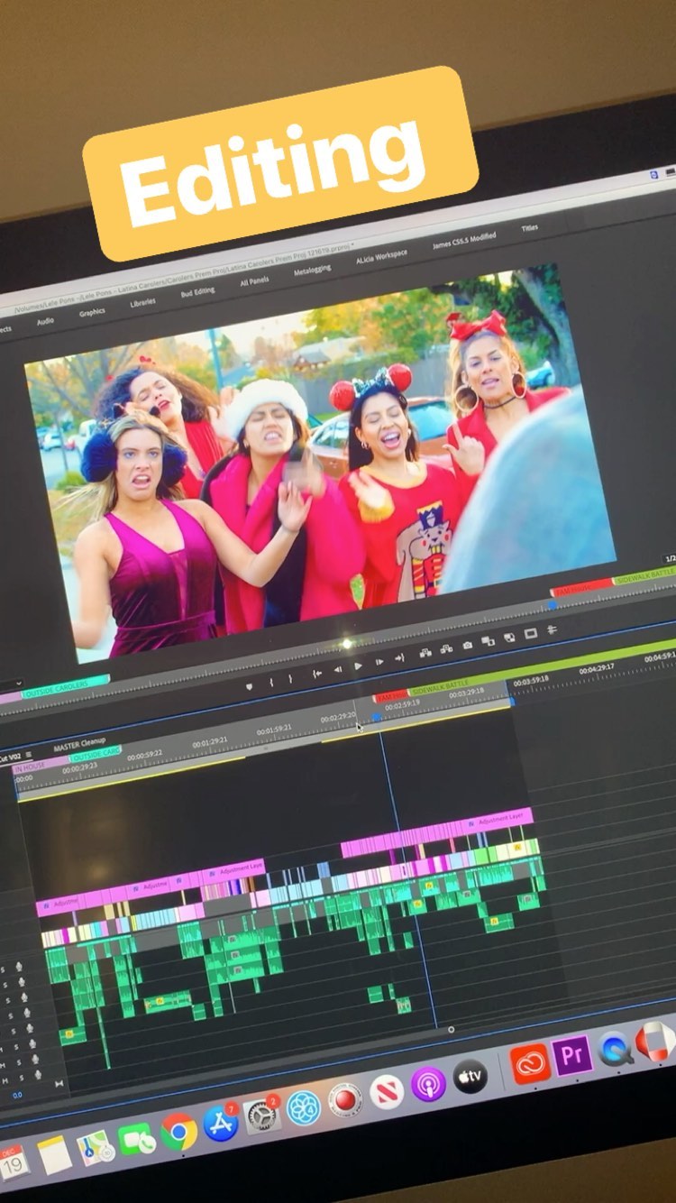The image size is (676, 1203).
Task: Click the red FAM HOUSE marker in program monitor
Action: tap(580, 588)
